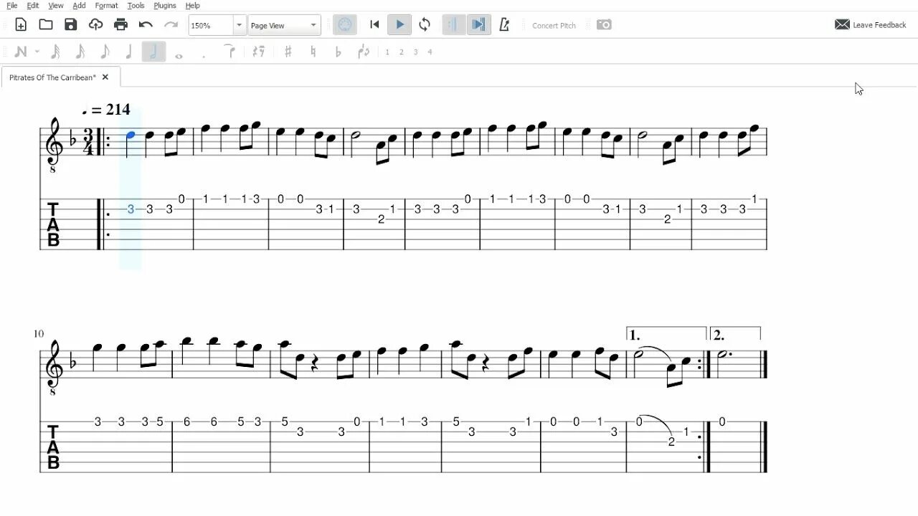
Task: Open the View menu
Action: click(56, 6)
